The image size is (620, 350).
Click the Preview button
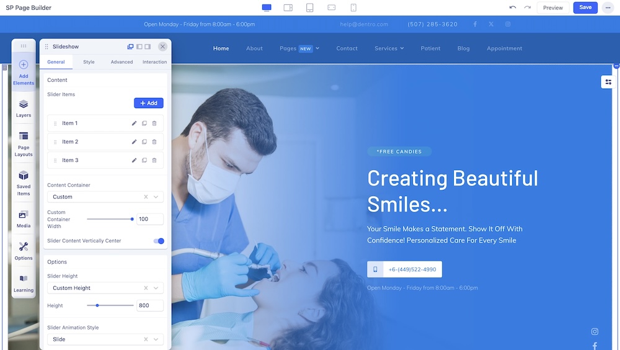(552, 8)
